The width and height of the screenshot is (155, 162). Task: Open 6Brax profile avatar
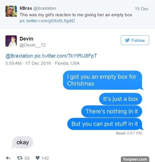click(x=11, y=11)
